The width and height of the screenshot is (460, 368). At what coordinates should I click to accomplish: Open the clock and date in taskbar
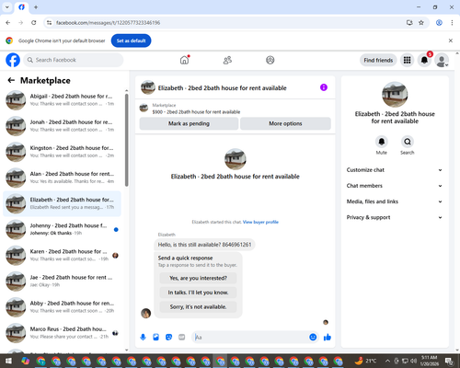pyautogui.click(x=429, y=361)
